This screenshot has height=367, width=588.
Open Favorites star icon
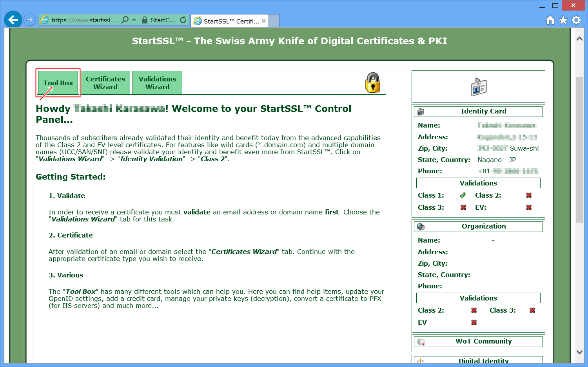click(563, 20)
